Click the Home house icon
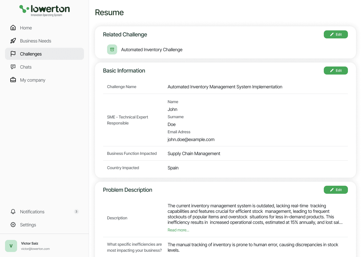The image size is (362, 257). [13, 28]
